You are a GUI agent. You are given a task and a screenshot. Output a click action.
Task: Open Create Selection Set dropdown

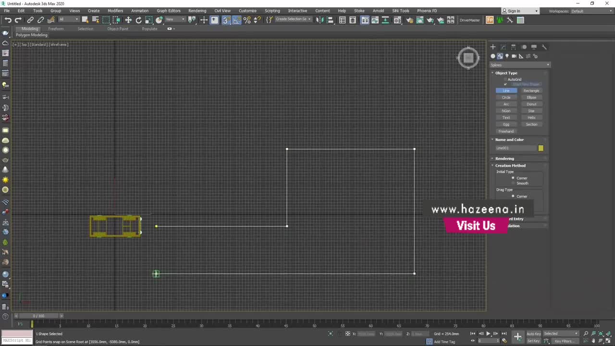point(293,19)
